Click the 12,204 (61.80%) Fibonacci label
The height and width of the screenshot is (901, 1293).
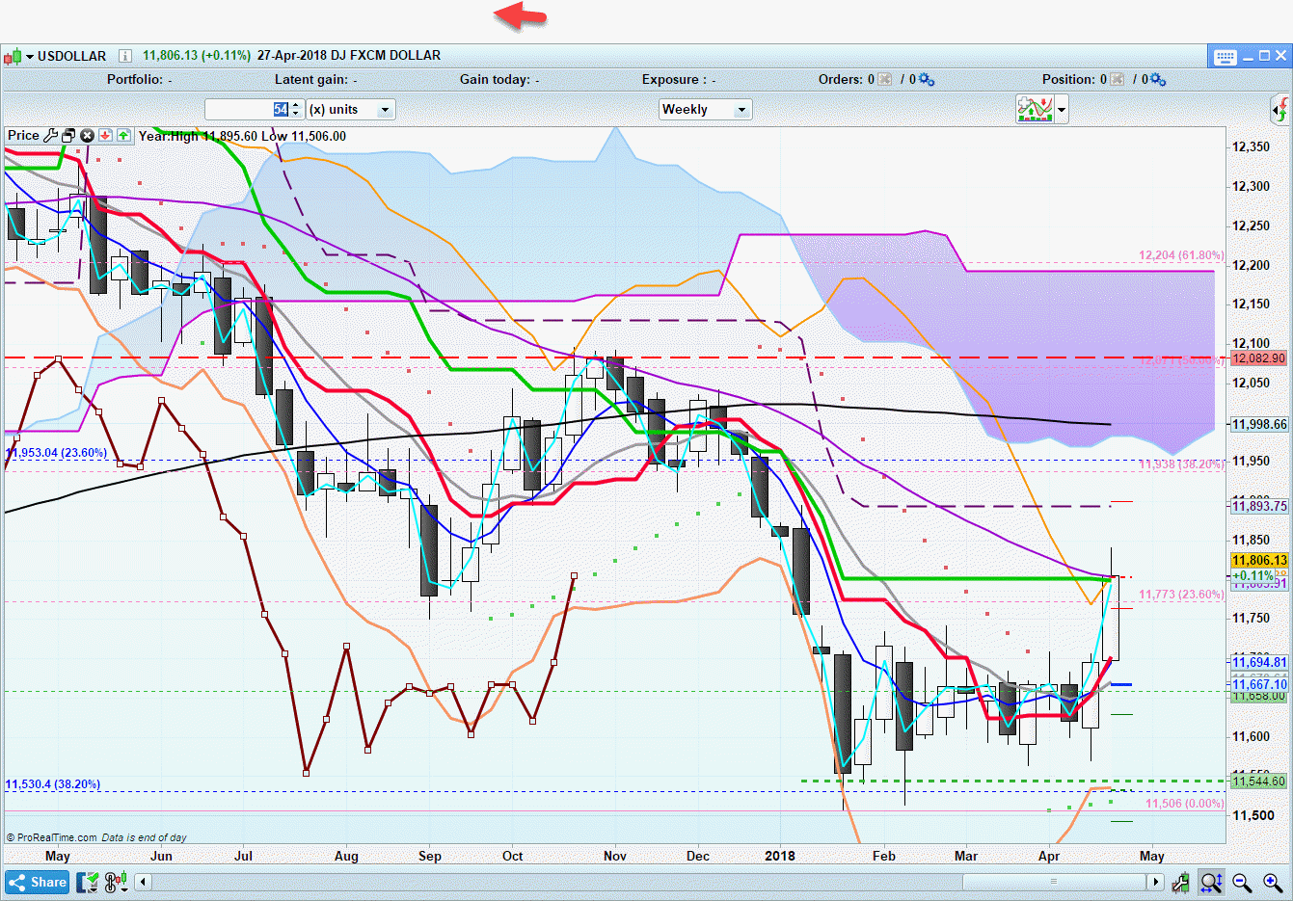coord(1181,255)
